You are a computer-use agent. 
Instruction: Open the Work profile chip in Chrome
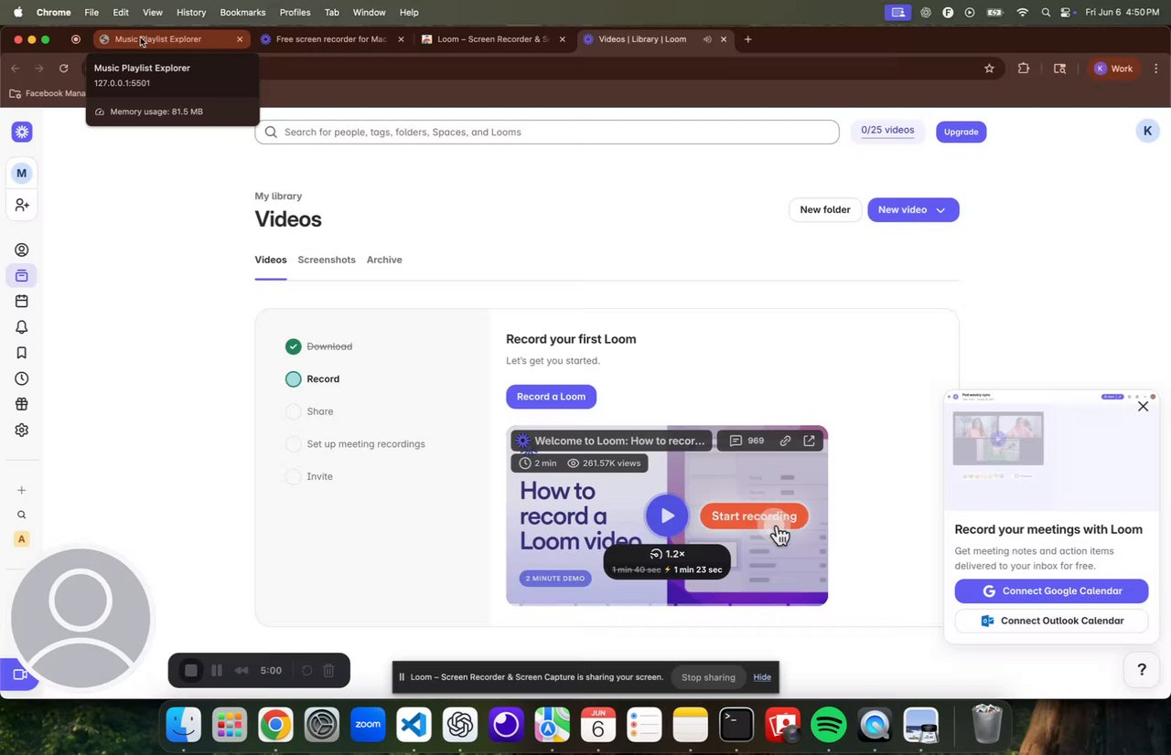[x=1114, y=69]
